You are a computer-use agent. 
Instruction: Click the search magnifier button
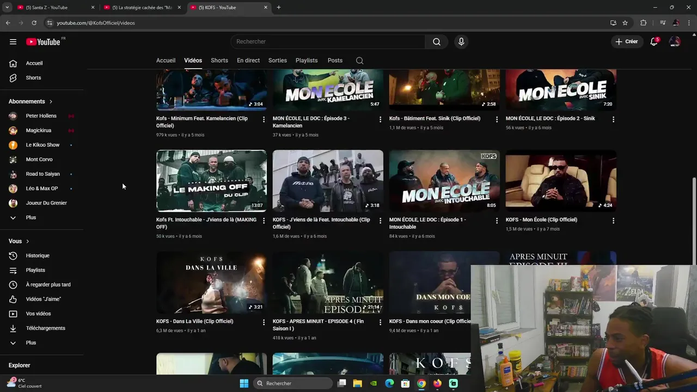point(437,41)
